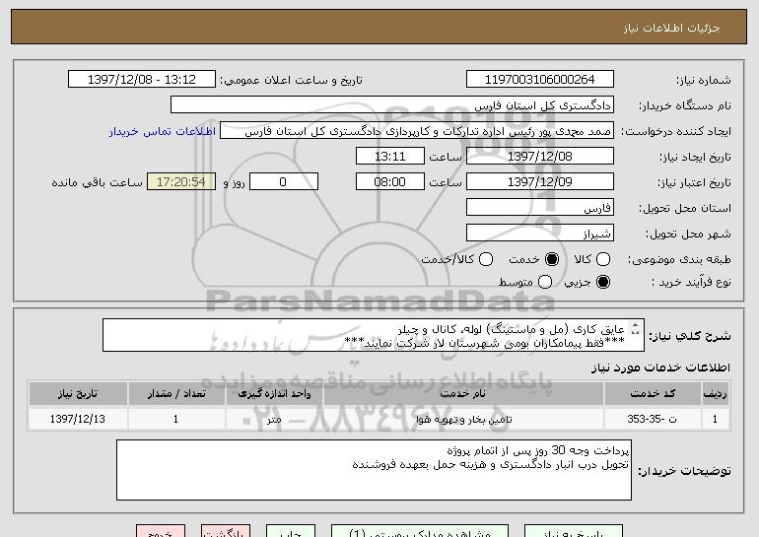
Task: Click the unit cell متر
Action: coord(274,419)
